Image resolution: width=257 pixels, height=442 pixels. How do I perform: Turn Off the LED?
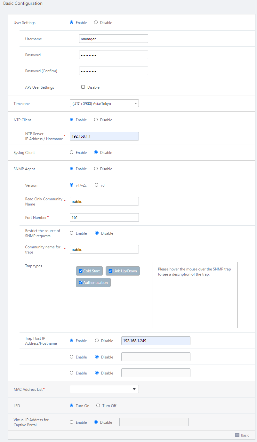pyautogui.click(x=98, y=406)
